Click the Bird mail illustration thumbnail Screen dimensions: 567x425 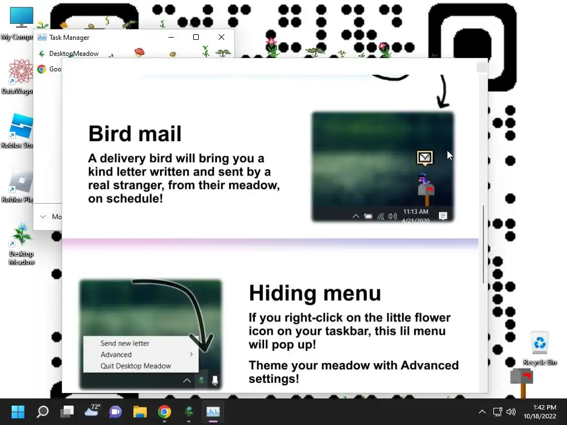point(383,167)
